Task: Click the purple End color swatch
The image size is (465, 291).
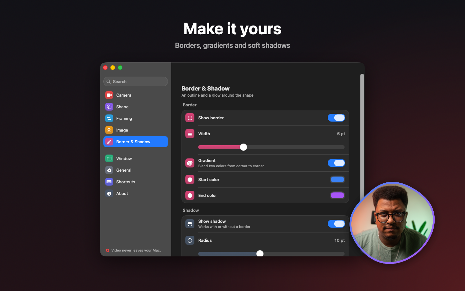Action: [x=337, y=195]
